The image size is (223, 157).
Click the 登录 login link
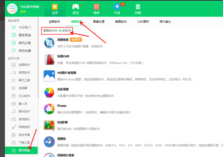tap(23, 12)
